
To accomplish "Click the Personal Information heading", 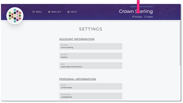I will tap(78, 79).
